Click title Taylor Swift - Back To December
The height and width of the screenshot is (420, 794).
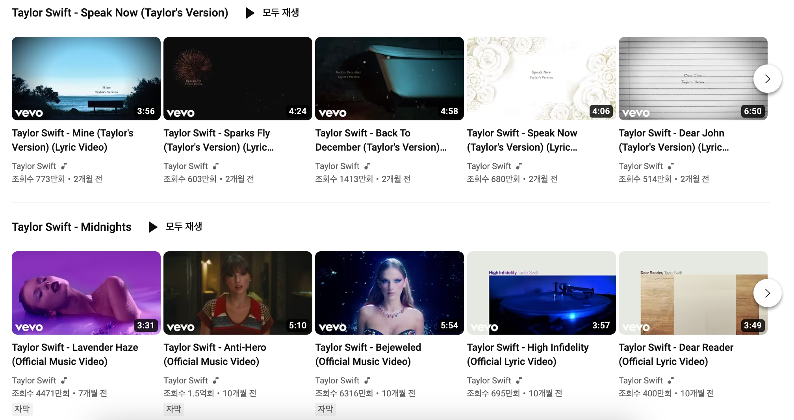(381, 140)
